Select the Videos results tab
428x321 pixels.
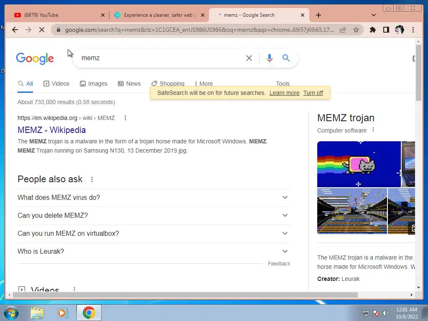tap(56, 84)
